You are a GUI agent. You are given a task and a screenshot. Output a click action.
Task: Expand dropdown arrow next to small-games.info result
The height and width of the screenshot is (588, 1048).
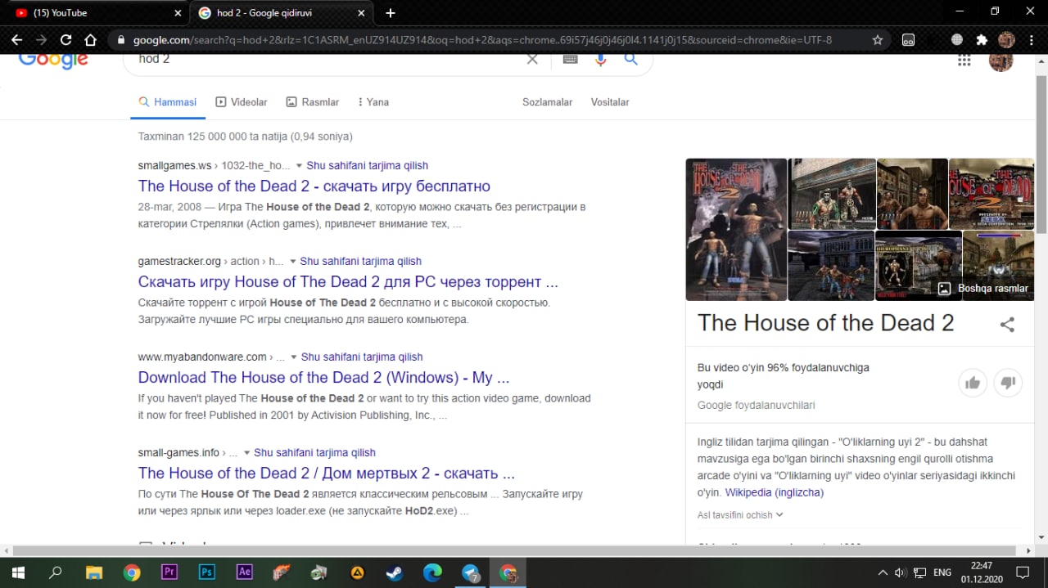coord(246,453)
